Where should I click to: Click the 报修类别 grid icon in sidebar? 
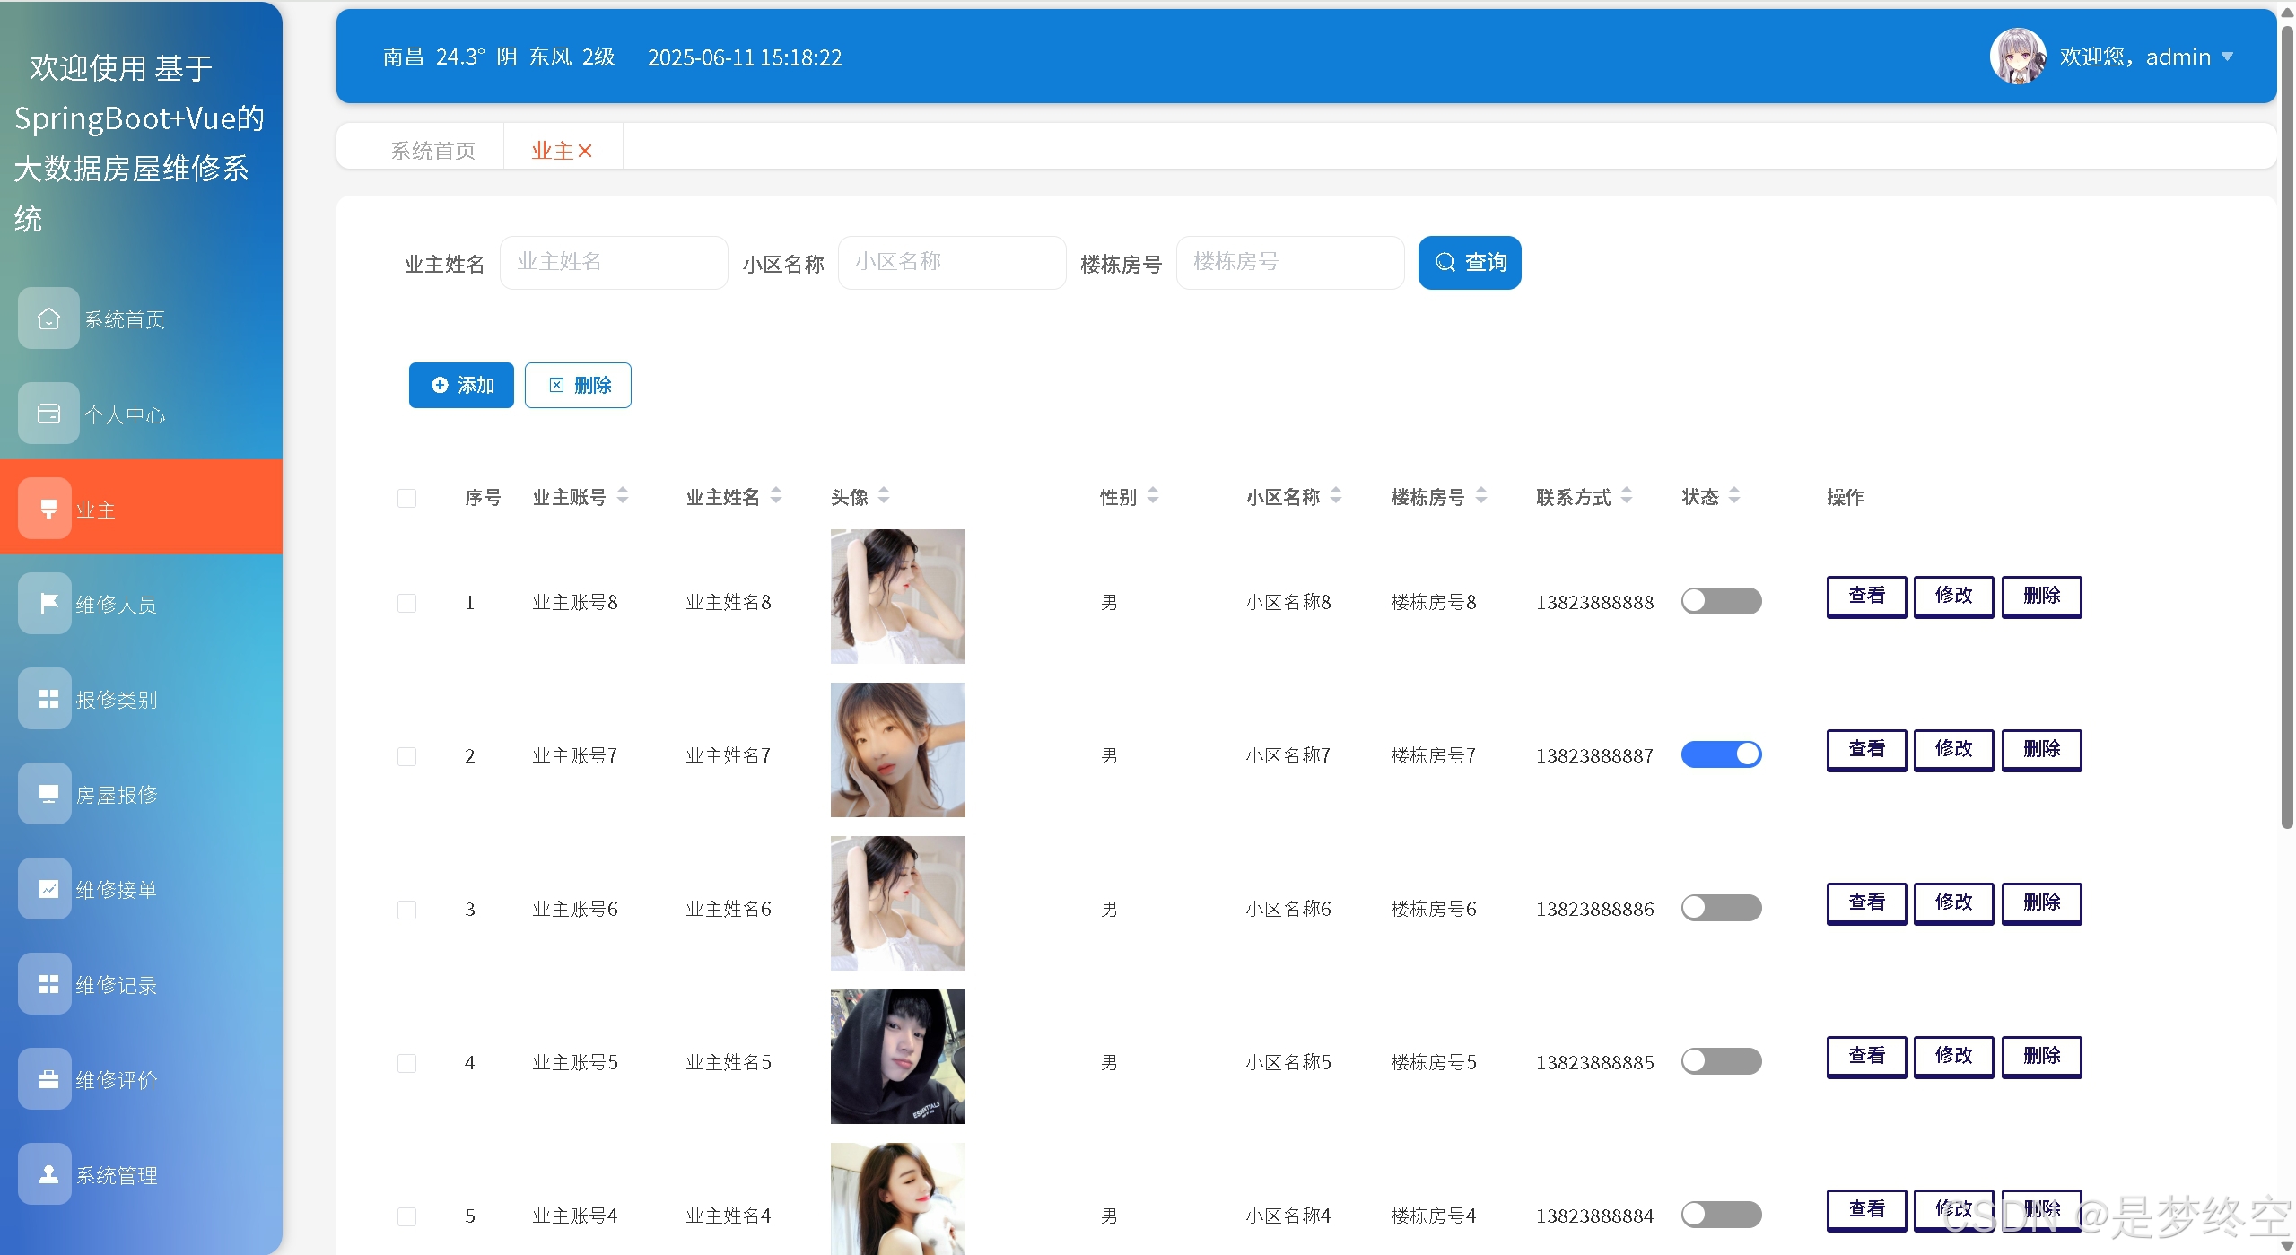[x=48, y=699]
